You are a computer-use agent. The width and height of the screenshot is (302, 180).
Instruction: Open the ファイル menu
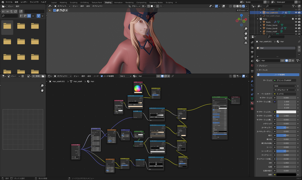point(9,2)
